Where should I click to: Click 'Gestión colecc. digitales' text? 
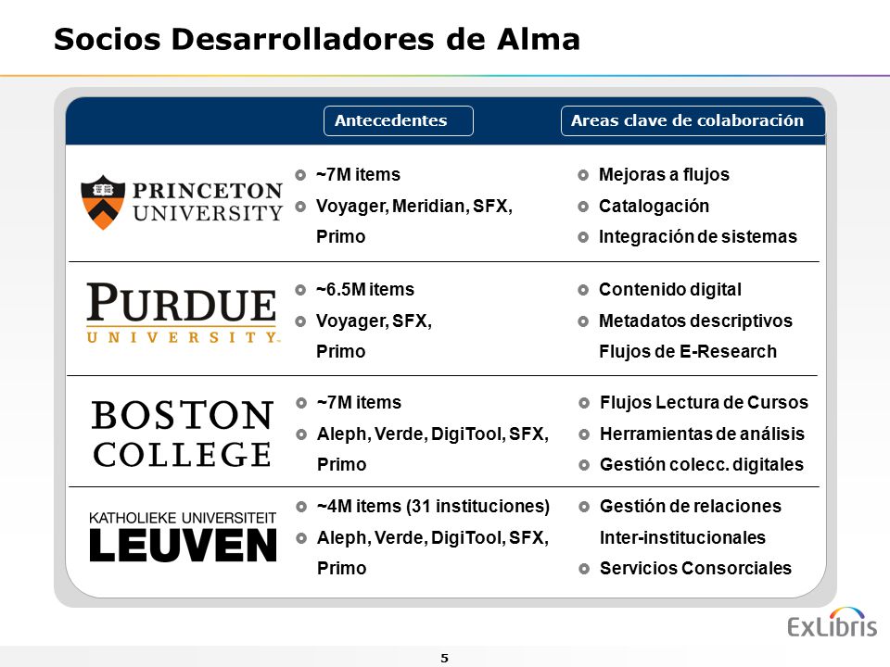click(702, 464)
